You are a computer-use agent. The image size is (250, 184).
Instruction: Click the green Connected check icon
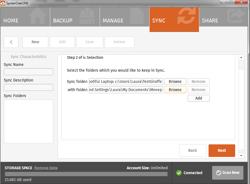pos(179,173)
